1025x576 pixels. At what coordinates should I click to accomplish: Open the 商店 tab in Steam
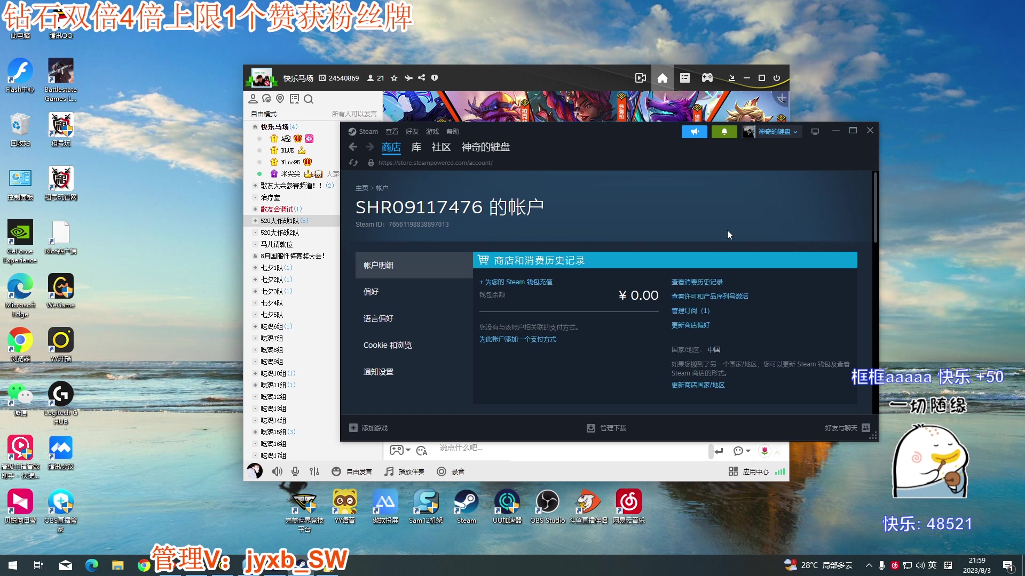point(391,147)
